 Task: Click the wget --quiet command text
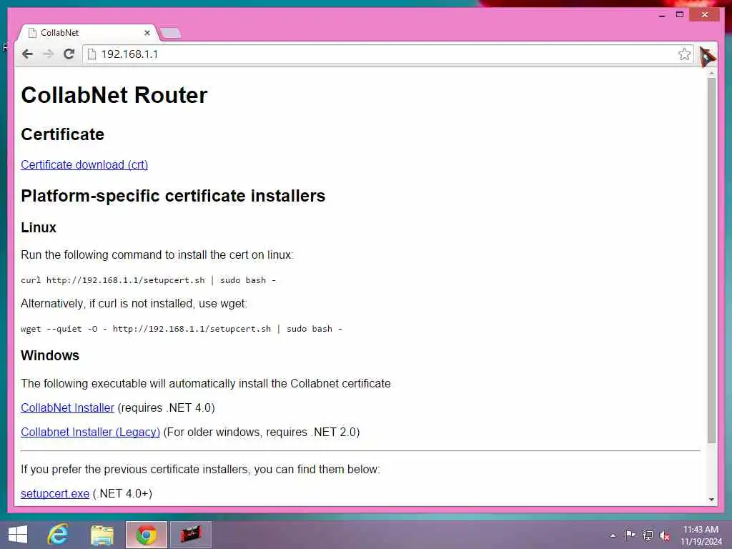(x=182, y=329)
